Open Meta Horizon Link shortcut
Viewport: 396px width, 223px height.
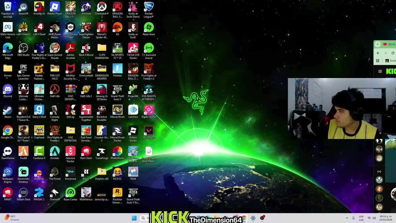tap(8, 30)
